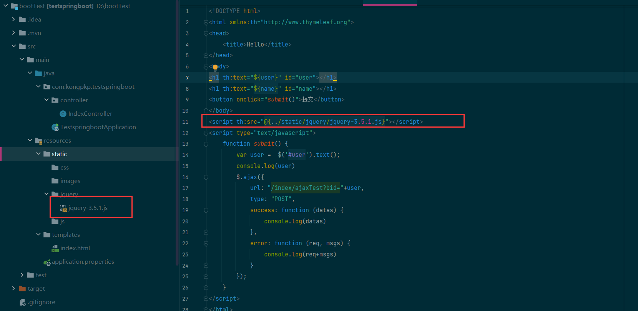Click the yellow lightbulb quick-fix icon
Viewport: 638px width, 311px height.
pyautogui.click(x=215, y=68)
